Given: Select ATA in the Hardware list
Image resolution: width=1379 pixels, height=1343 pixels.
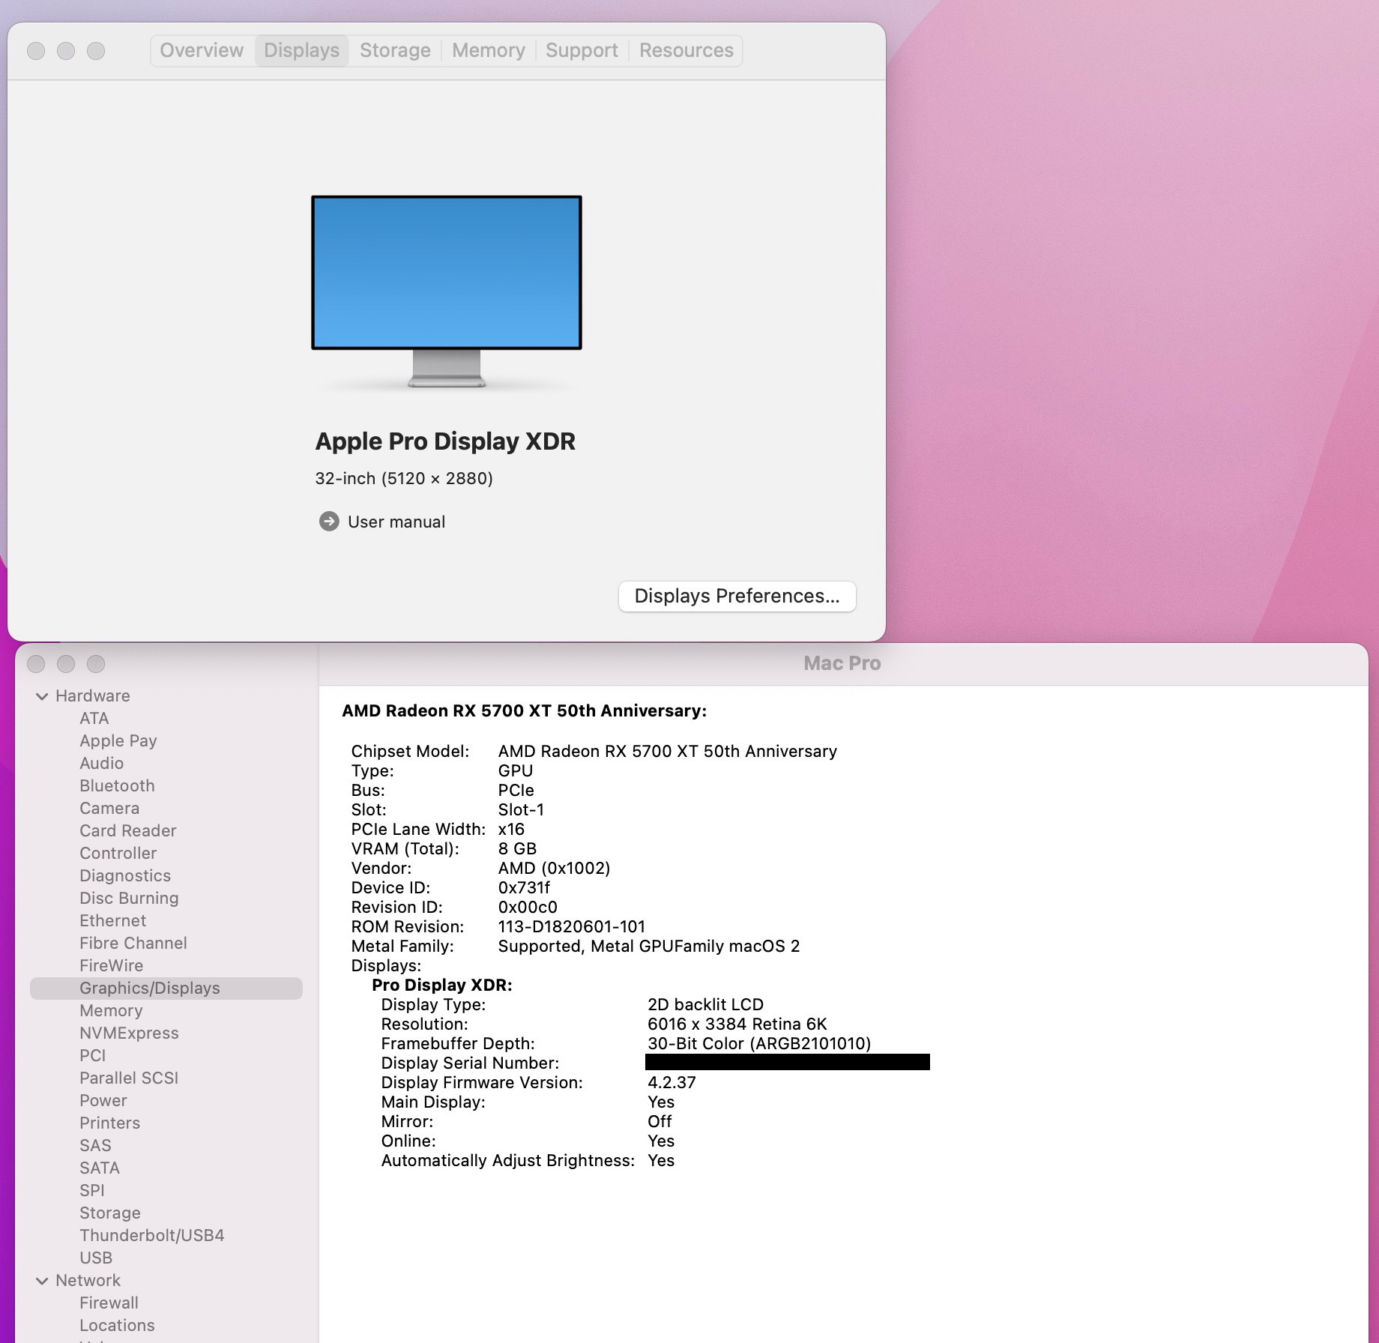Looking at the screenshot, I should click(x=94, y=718).
